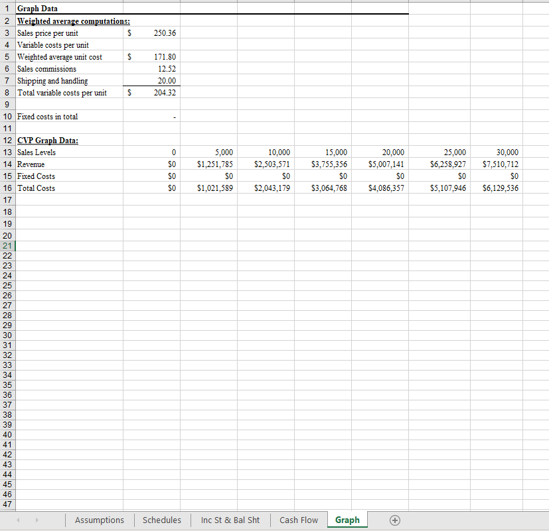Screen dimensions: 549x531
Task: Select row header 1
Action: point(7,9)
